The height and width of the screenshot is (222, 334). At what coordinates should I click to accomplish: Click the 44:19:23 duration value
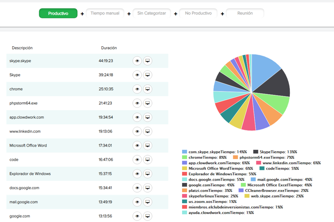(106, 61)
